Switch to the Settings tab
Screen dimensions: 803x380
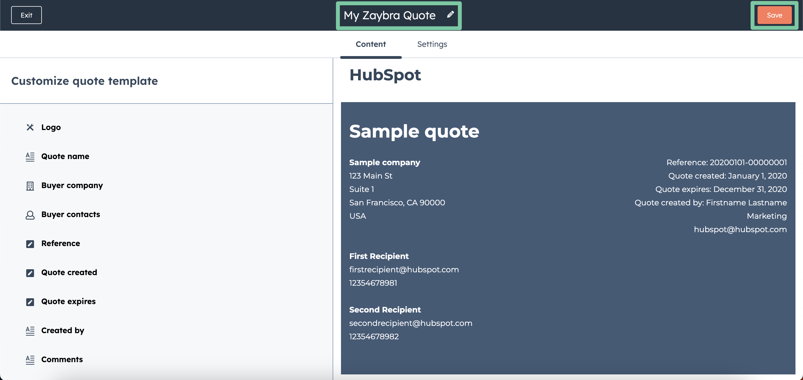[x=432, y=44]
